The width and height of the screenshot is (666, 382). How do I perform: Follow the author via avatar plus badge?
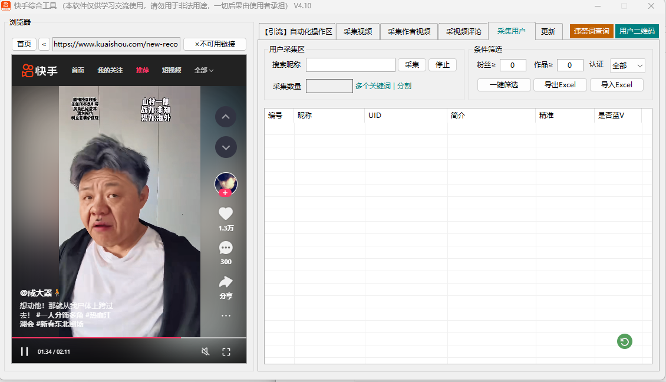tap(225, 193)
